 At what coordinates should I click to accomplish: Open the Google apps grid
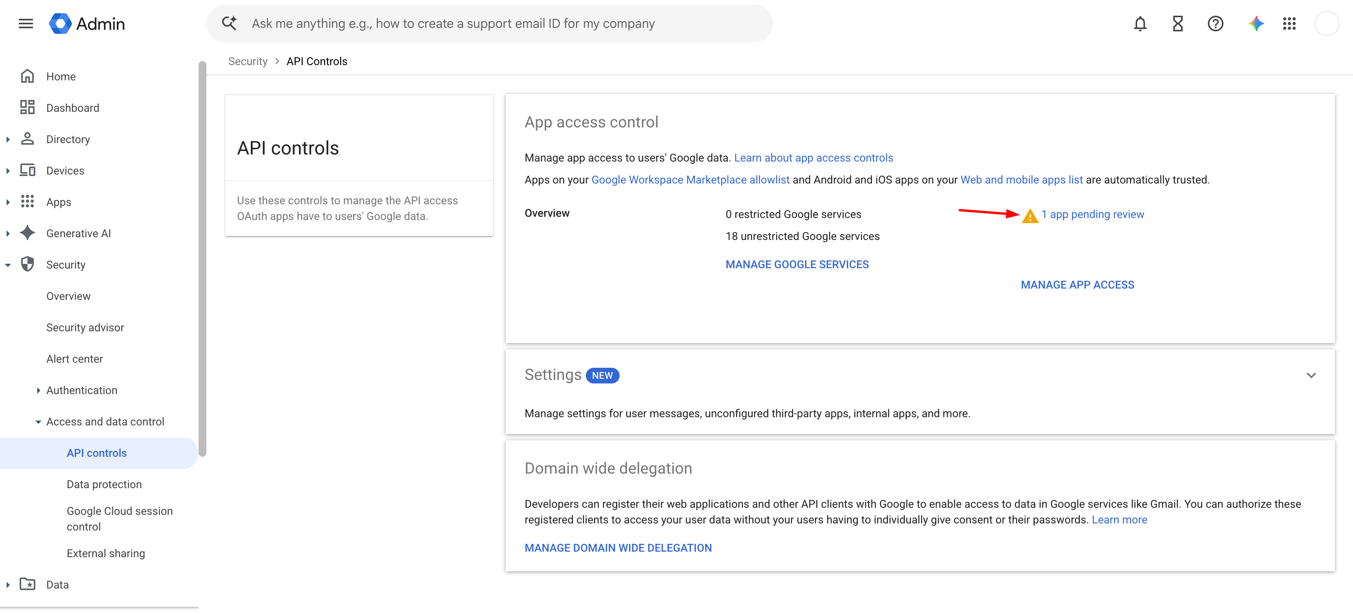(1289, 24)
